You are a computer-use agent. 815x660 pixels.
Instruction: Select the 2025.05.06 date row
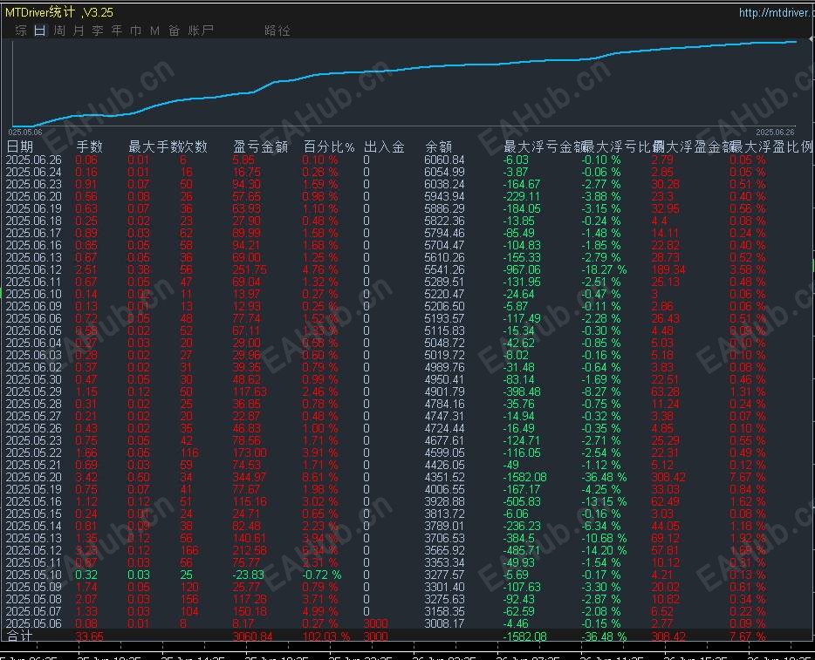click(x=34, y=623)
